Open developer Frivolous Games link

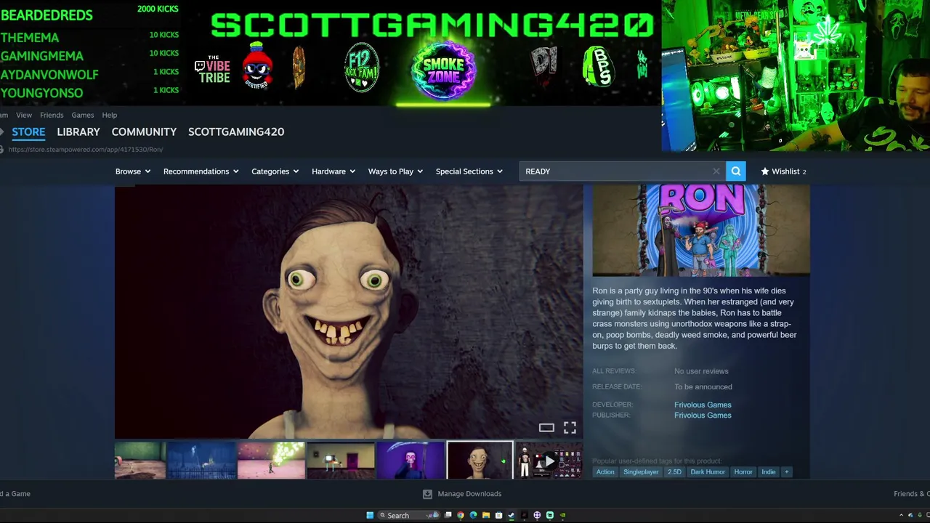pyautogui.click(x=703, y=405)
